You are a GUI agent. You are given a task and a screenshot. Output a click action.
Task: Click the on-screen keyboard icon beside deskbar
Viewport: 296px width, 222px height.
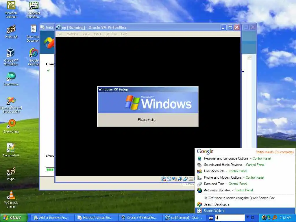pyautogui.click(x=211, y=218)
